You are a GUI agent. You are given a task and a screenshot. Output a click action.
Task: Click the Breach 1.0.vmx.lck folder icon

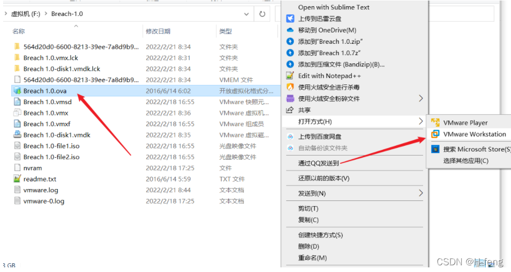tap(17, 58)
